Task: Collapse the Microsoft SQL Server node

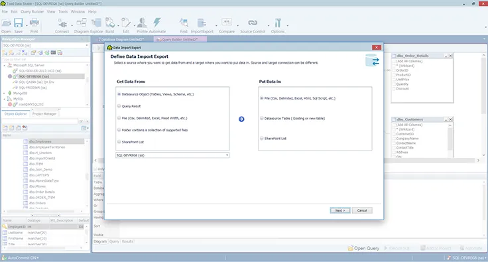Action: coord(5,66)
